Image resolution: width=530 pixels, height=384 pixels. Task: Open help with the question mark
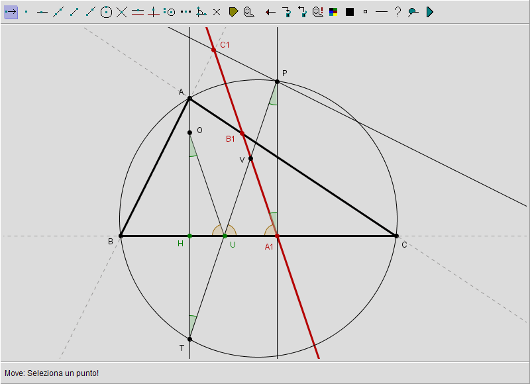click(x=397, y=12)
